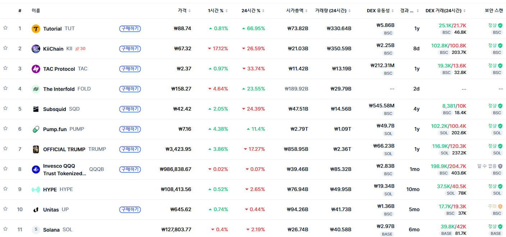Screen dimensions: 506x237
Task: Click the KiiChain rocket boost icon
Action: coord(77,48)
